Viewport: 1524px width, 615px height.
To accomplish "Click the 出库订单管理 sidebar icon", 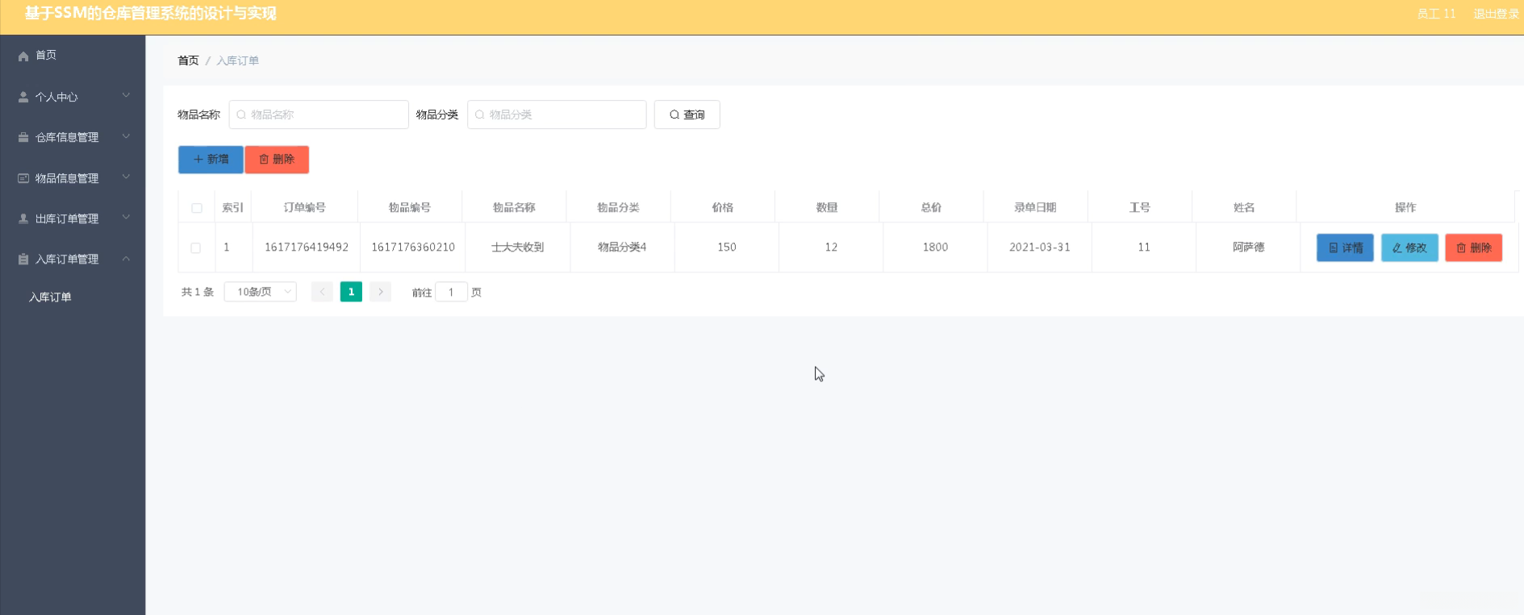I will point(23,218).
